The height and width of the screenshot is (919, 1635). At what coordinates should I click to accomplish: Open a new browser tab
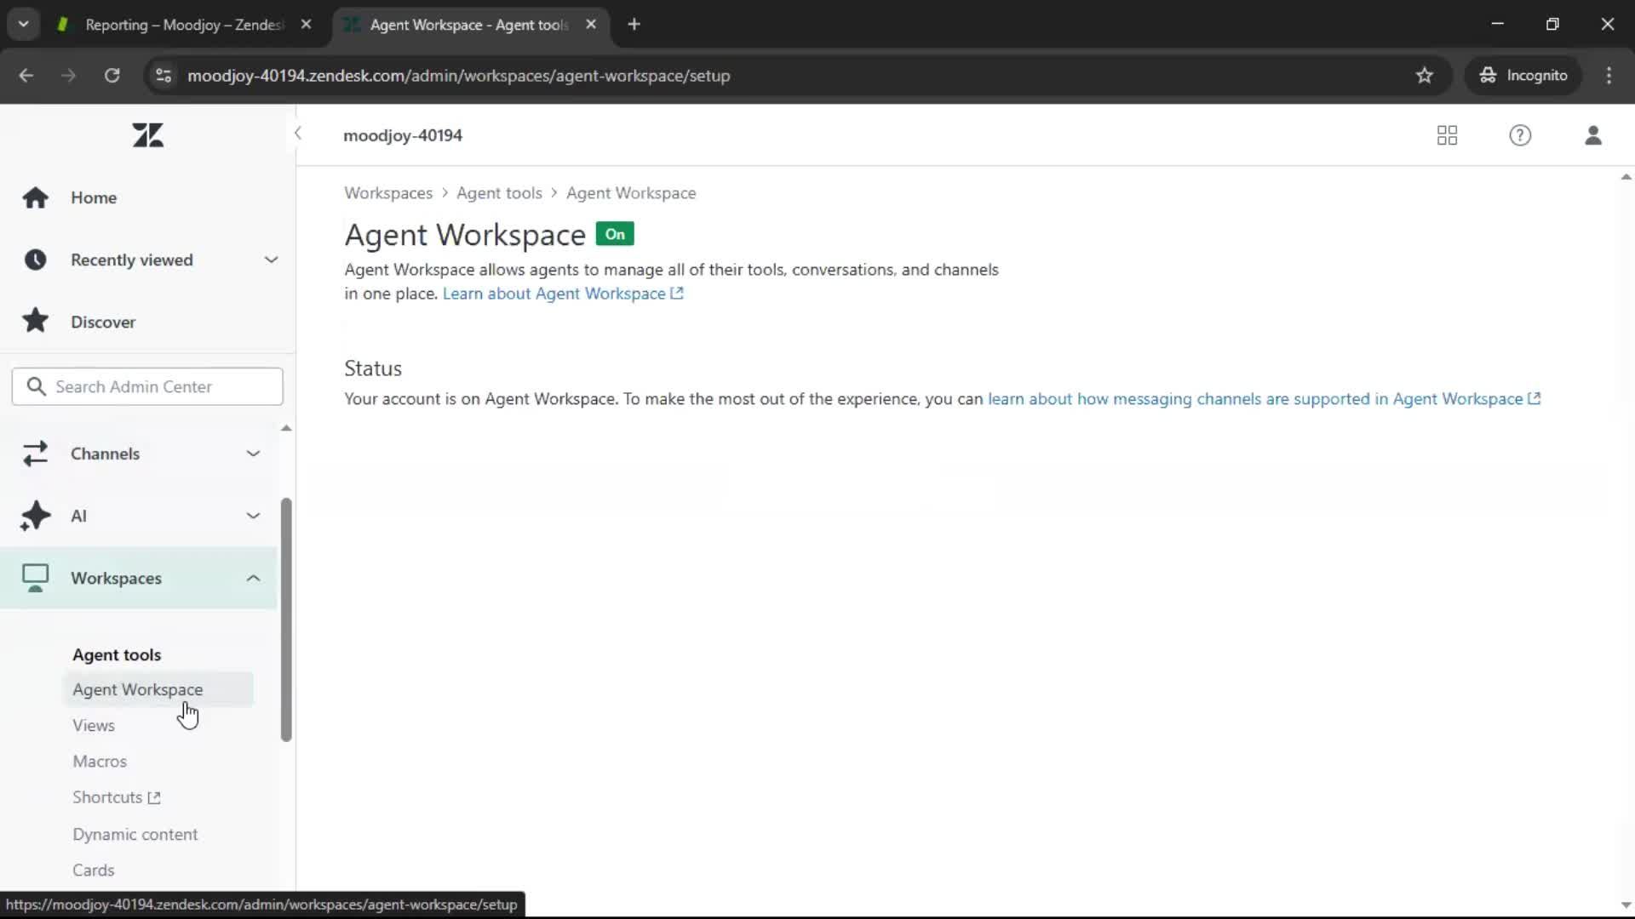click(634, 25)
